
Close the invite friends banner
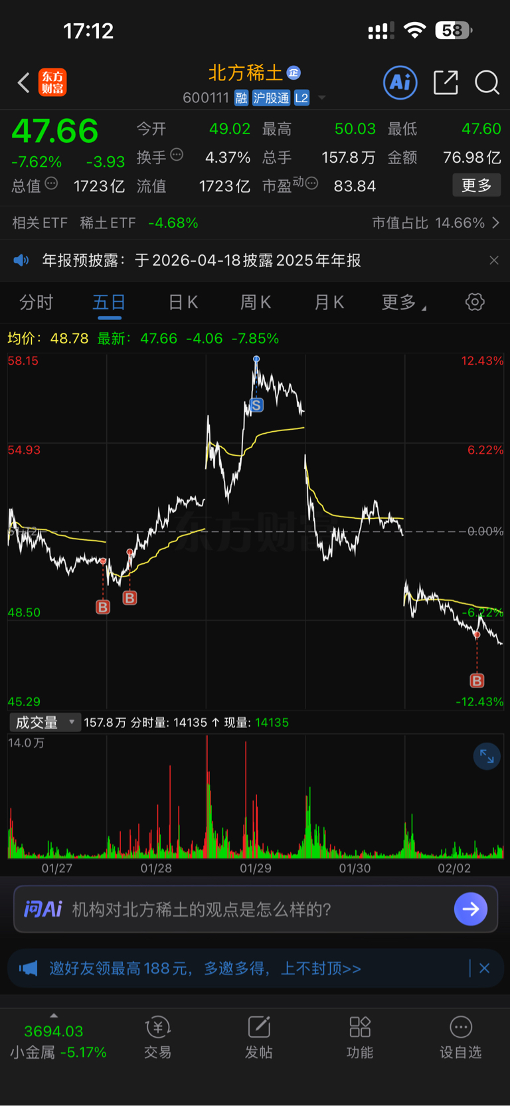tap(484, 968)
